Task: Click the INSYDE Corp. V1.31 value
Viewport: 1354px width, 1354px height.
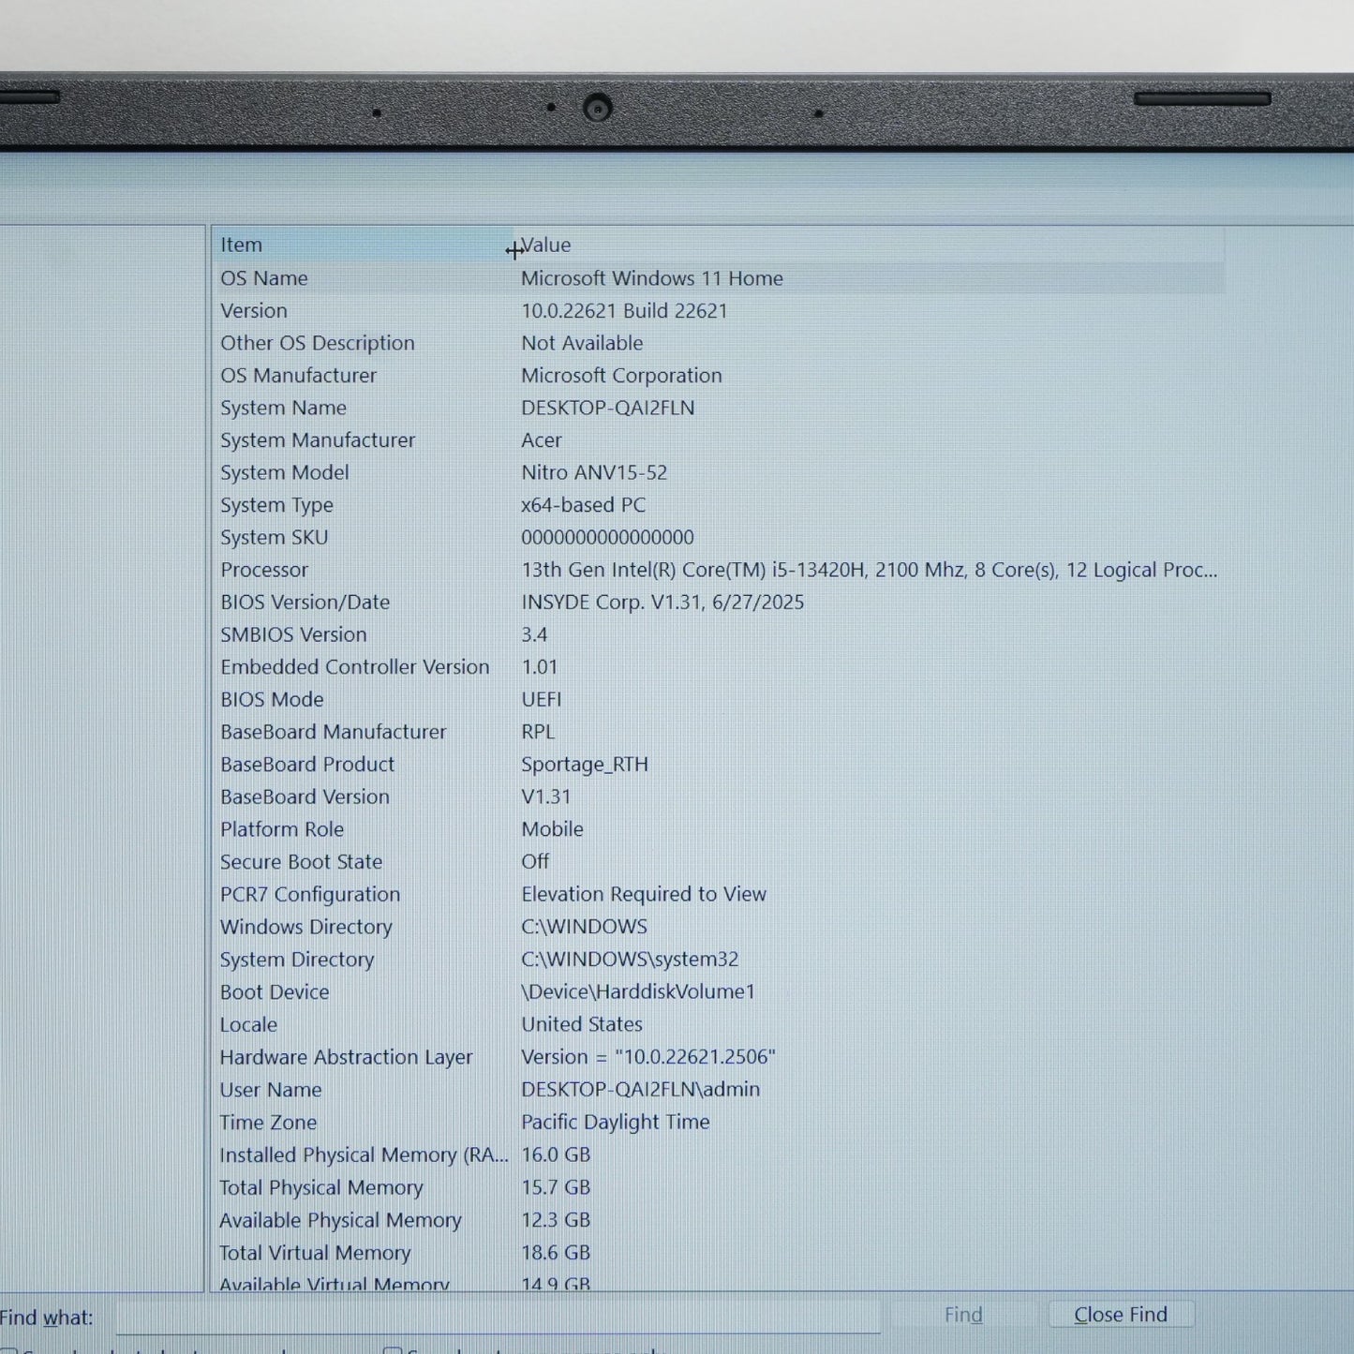Action: pyautogui.click(x=662, y=603)
